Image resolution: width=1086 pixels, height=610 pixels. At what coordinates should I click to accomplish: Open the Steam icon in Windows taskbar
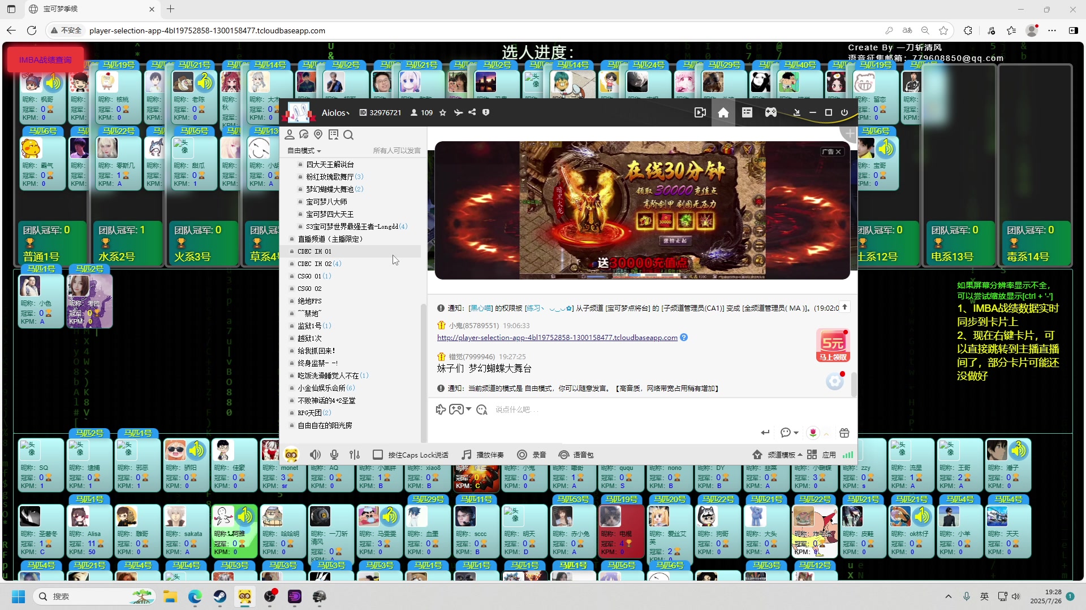click(220, 596)
